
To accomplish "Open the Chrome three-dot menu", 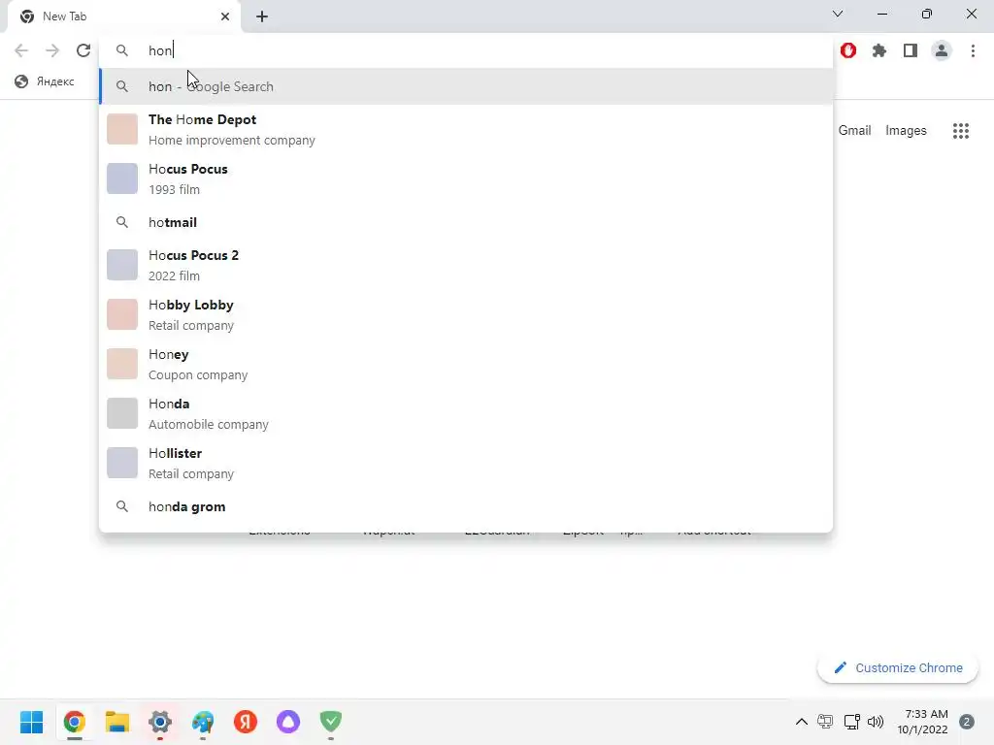I will [x=973, y=50].
